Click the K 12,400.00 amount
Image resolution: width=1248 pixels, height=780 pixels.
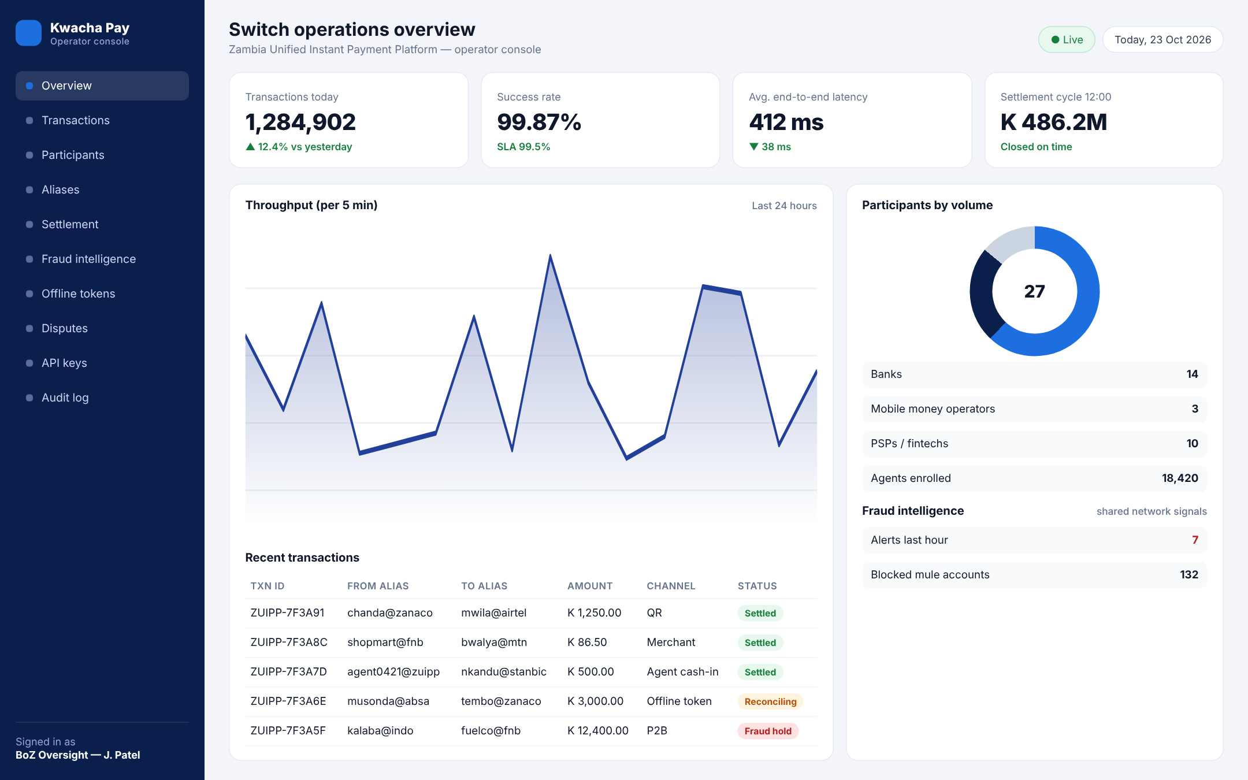[x=598, y=731]
